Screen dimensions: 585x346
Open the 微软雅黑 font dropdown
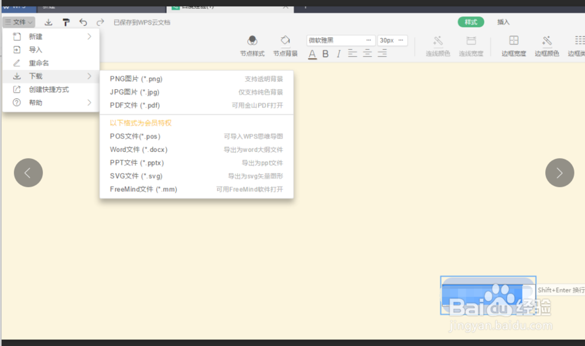point(340,40)
